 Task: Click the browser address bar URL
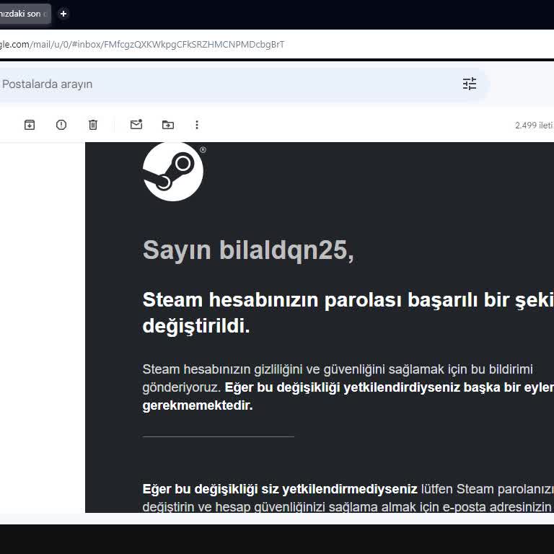click(x=142, y=45)
